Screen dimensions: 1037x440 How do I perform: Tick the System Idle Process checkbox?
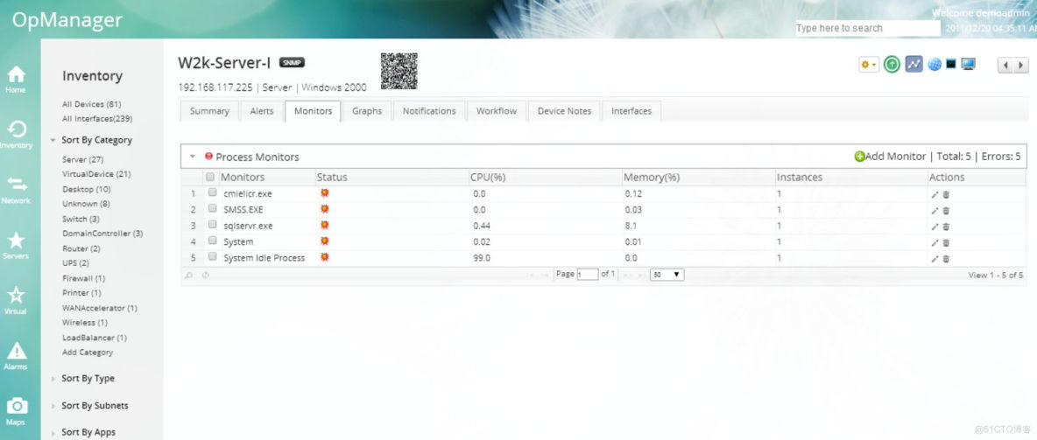(x=212, y=257)
